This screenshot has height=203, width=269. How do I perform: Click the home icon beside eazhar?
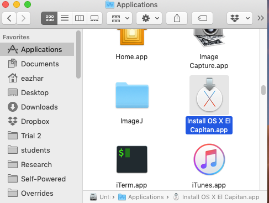[x=13, y=78]
